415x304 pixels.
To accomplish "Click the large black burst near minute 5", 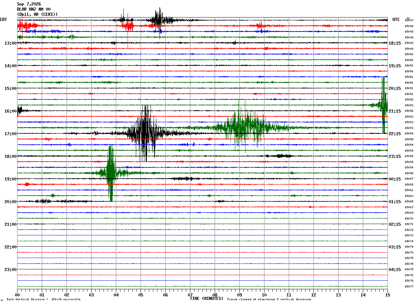I will [x=145, y=133].
